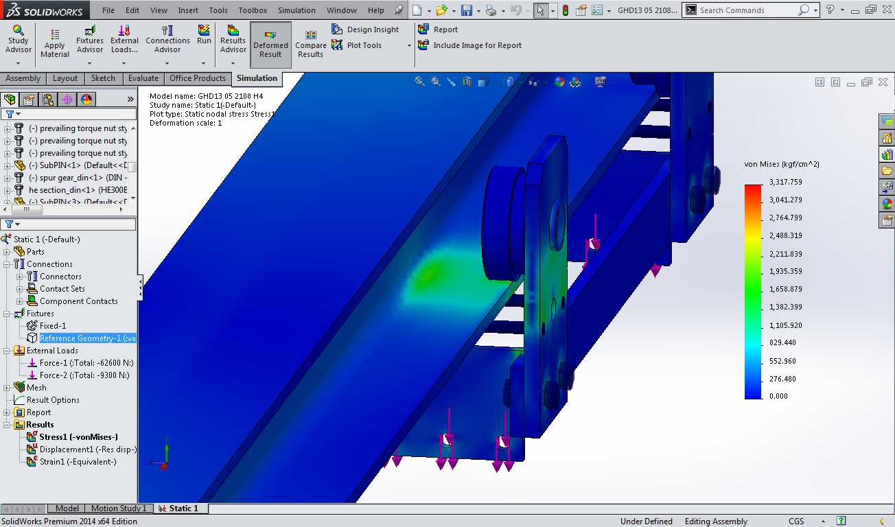Expand the SubPIN<1> component

coord(8,165)
